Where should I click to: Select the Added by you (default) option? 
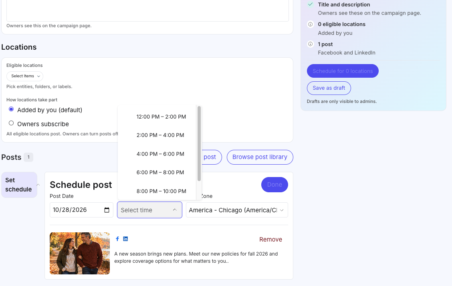[11, 109]
